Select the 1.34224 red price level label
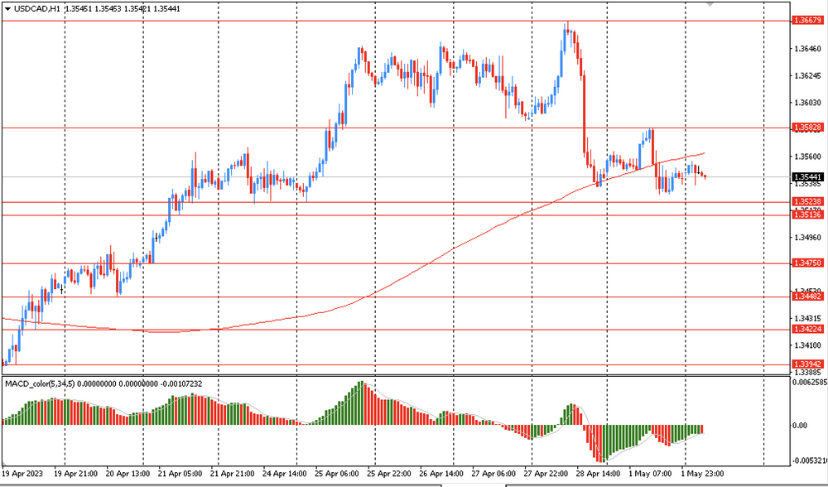Image resolution: width=828 pixels, height=487 pixels. [807, 329]
